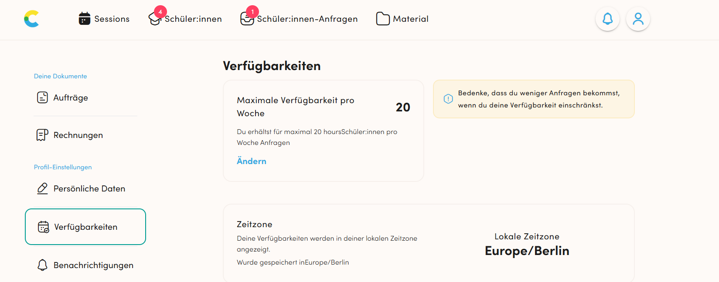Click the Schüler:innen graduation cap icon
Screen dimensions: 719x282
tap(154, 19)
